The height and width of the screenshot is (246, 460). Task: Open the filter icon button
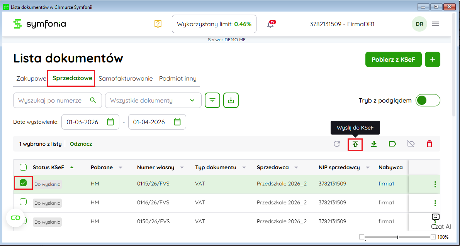coord(212,100)
